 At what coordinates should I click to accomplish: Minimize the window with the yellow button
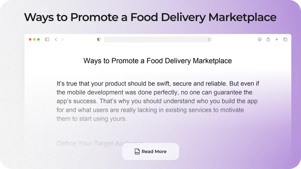[x=34, y=40]
